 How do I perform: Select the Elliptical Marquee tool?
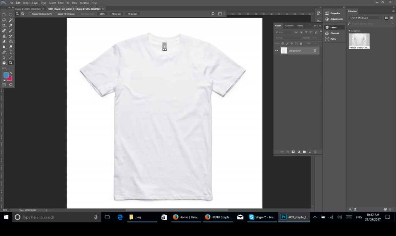pyautogui.click(x=11, y=15)
